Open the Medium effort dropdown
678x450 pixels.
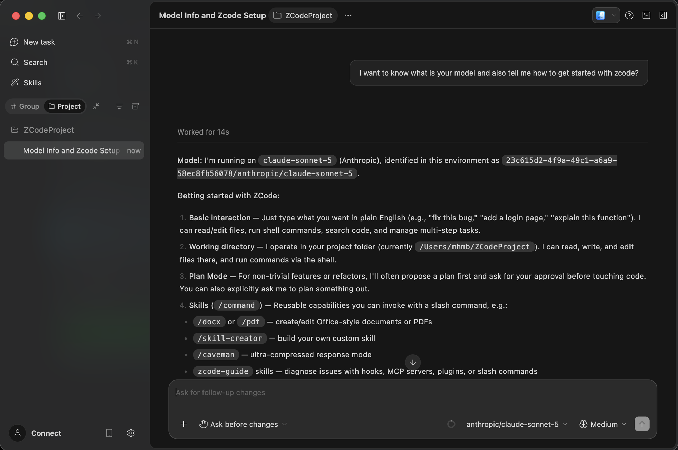point(603,424)
